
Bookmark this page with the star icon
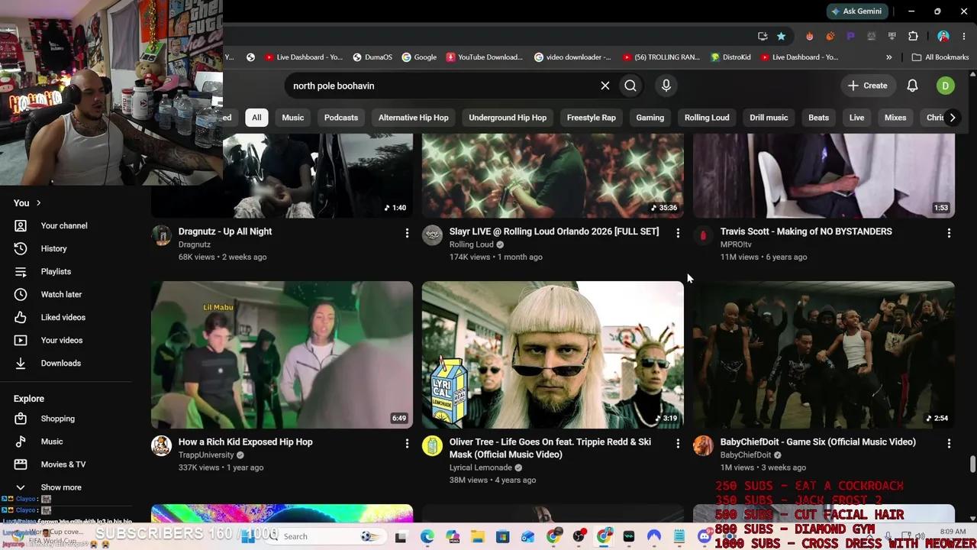pyautogui.click(x=781, y=36)
